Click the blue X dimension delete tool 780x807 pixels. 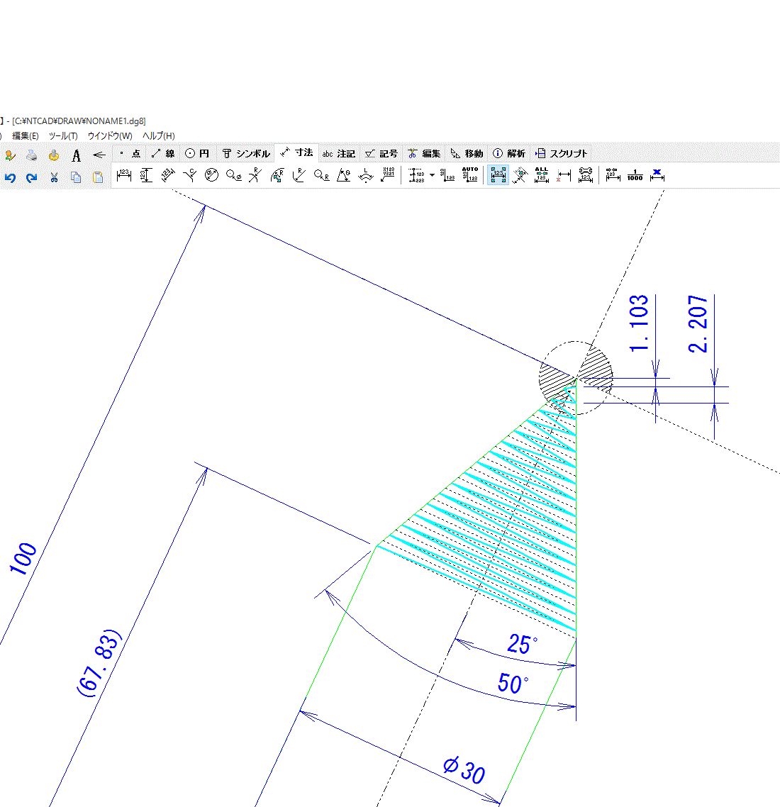point(657,175)
